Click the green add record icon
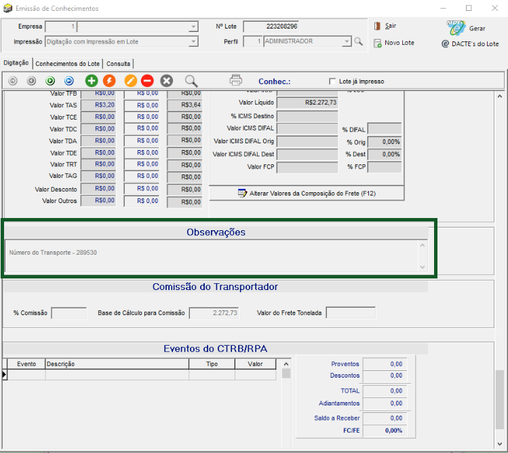Viewport: 508px width, 453px height. coord(92,81)
